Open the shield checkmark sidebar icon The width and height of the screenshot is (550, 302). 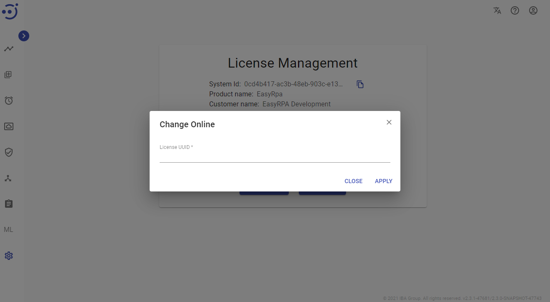pyautogui.click(x=9, y=152)
